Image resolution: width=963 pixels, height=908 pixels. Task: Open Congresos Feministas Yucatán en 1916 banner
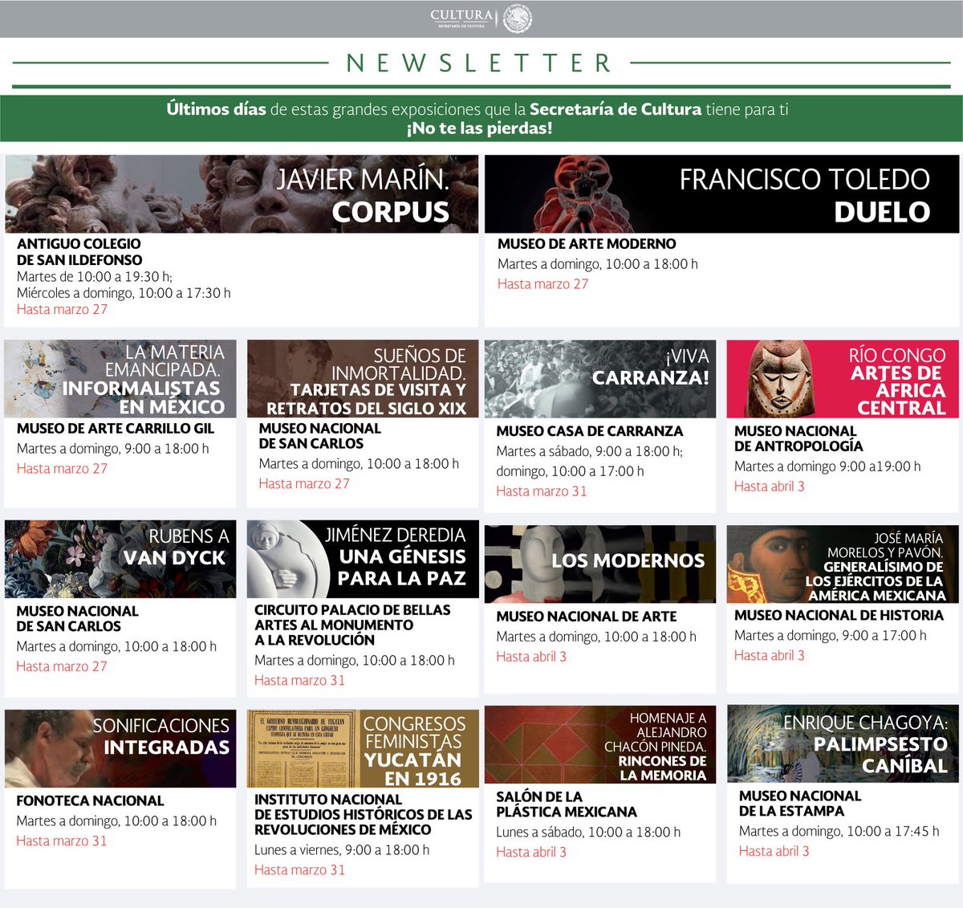point(363,748)
